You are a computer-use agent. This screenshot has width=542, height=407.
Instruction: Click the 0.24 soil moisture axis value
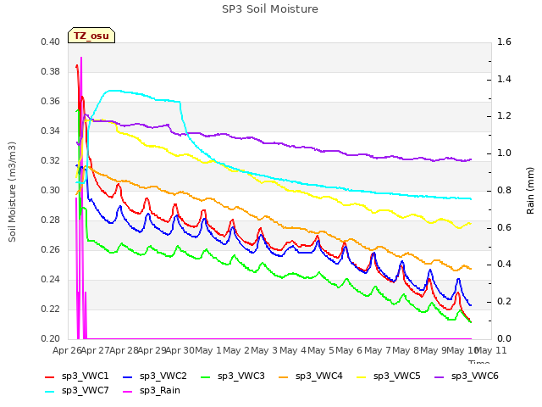tap(51, 280)
